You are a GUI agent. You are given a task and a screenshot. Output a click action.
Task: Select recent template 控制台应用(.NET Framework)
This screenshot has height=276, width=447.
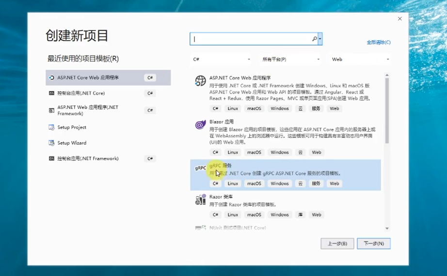click(x=108, y=158)
